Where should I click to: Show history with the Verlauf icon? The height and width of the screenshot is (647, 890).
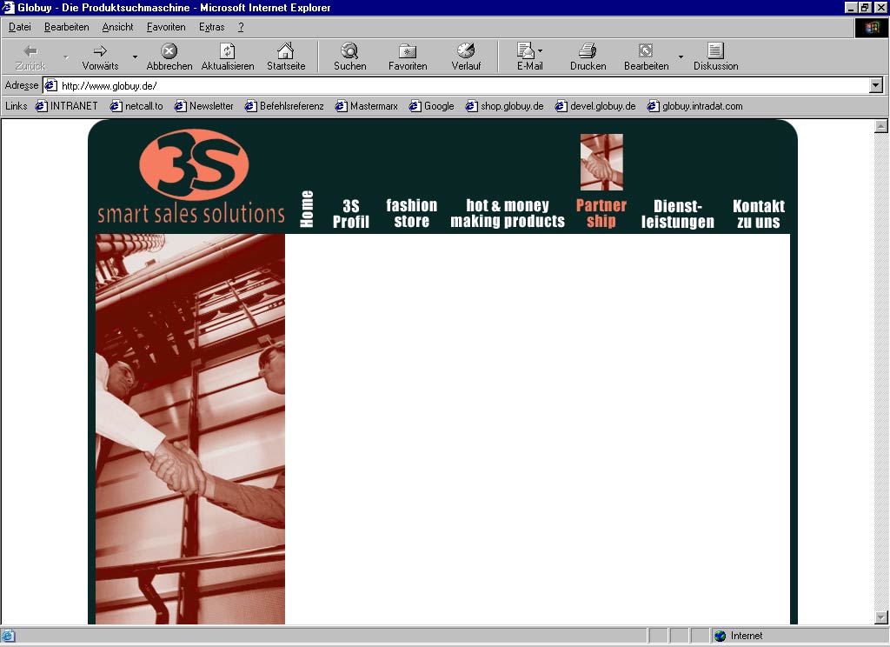click(x=466, y=50)
